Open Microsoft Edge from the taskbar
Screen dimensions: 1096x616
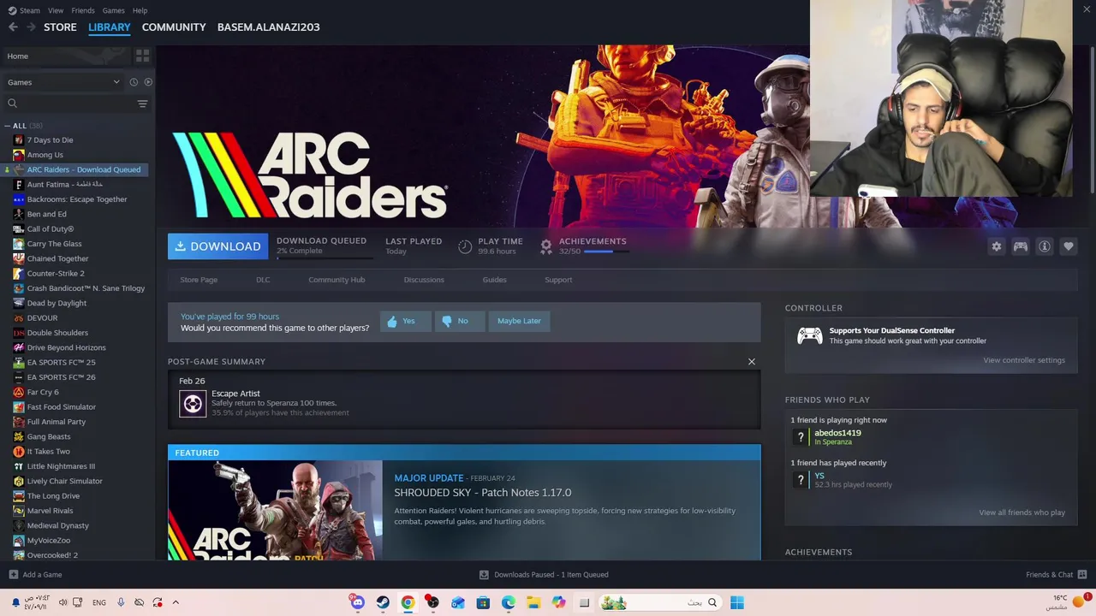[x=509, y=602]
